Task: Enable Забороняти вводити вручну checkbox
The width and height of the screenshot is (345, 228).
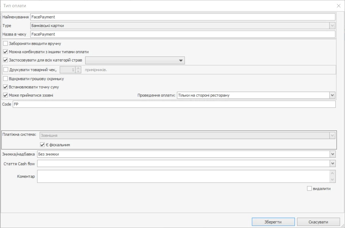Action: [x=5, y=44]
